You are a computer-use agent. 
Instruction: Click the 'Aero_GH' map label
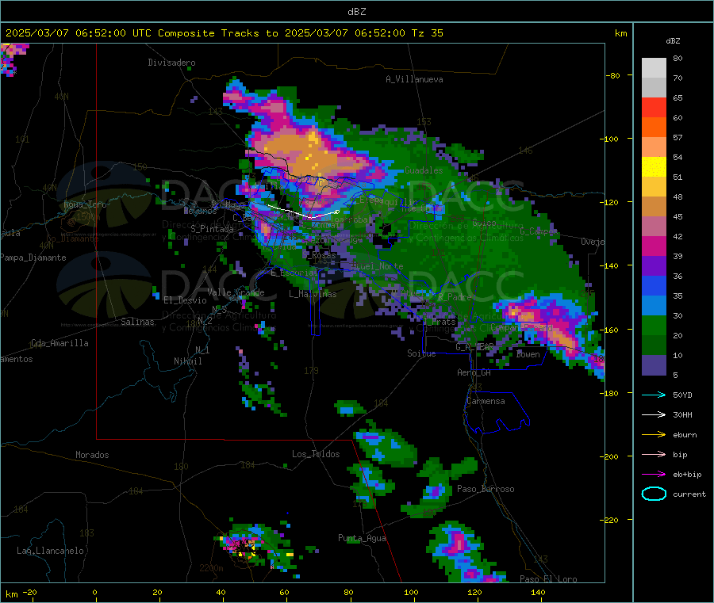tap(474, 372)
